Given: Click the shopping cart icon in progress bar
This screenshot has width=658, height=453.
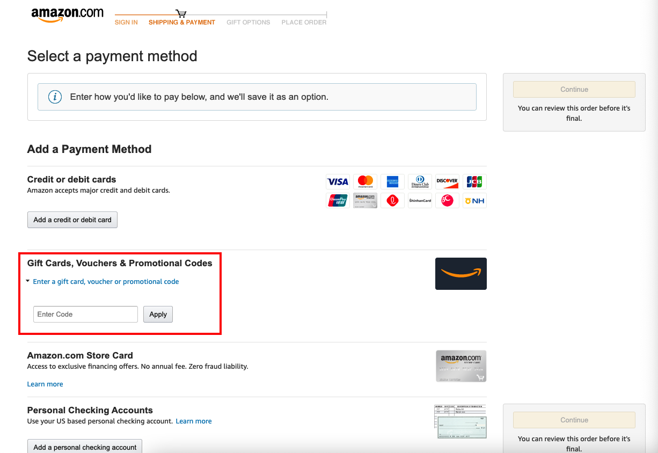Looking at the screenshot, I should pos(181,13).
